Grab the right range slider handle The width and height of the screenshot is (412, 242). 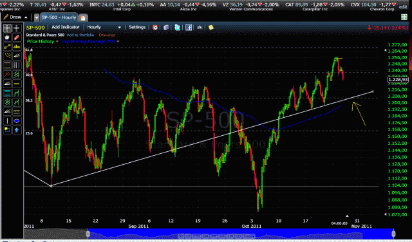coord(393,234)
